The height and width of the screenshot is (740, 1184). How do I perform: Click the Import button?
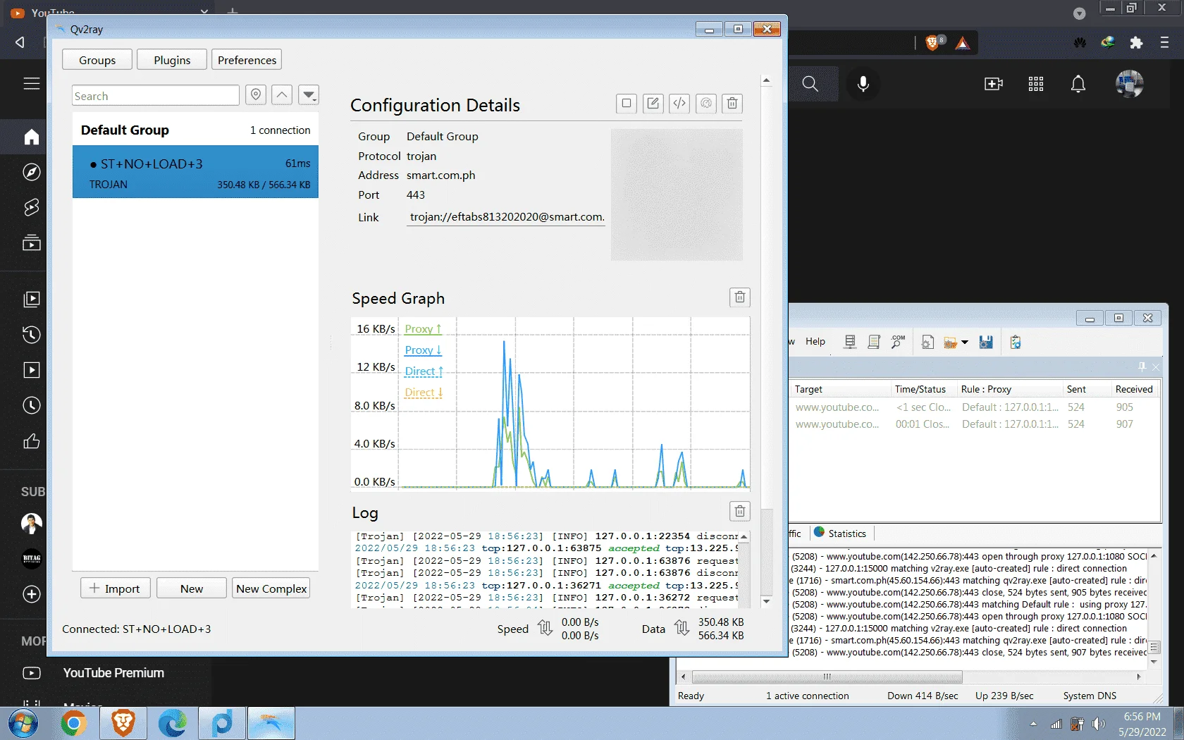[115, 588]
